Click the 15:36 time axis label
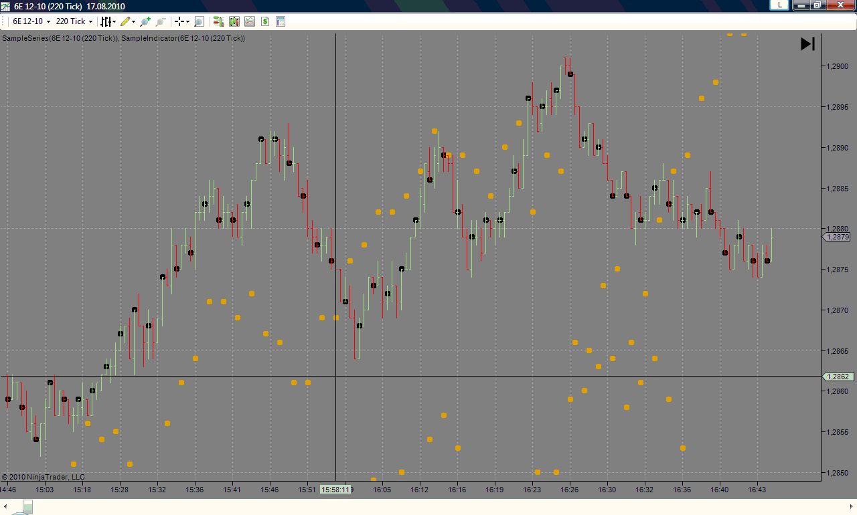Image resolution: width=857 pixels, height=515 pixels. (195, 490)
